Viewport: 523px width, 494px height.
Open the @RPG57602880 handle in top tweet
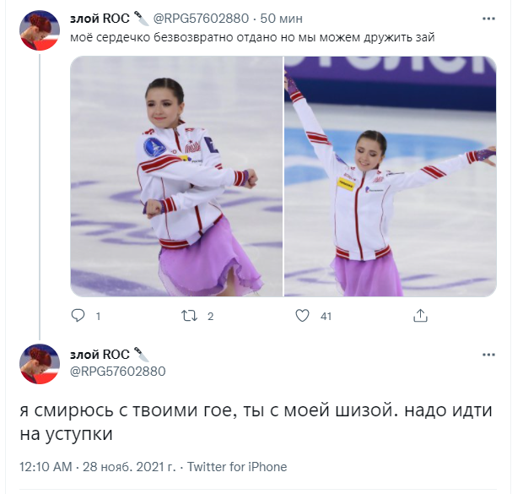[201, 19]
